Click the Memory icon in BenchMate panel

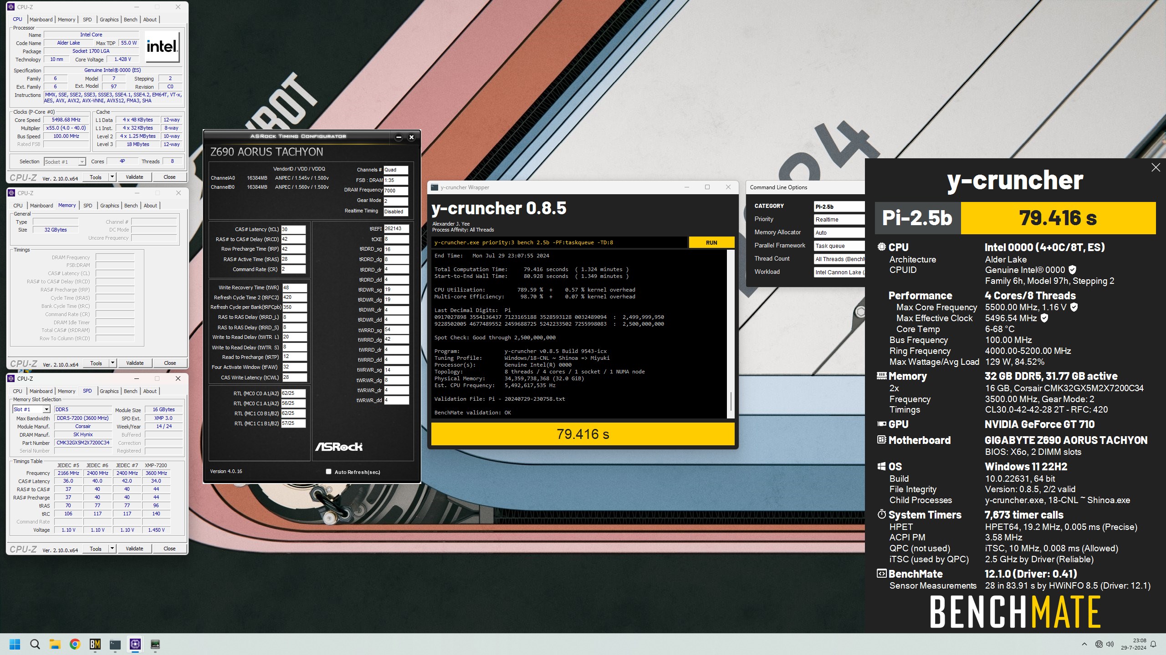coord(882,376)
